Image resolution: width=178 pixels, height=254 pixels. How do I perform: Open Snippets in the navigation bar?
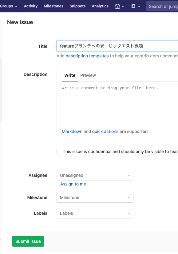[x=77, y=6]
